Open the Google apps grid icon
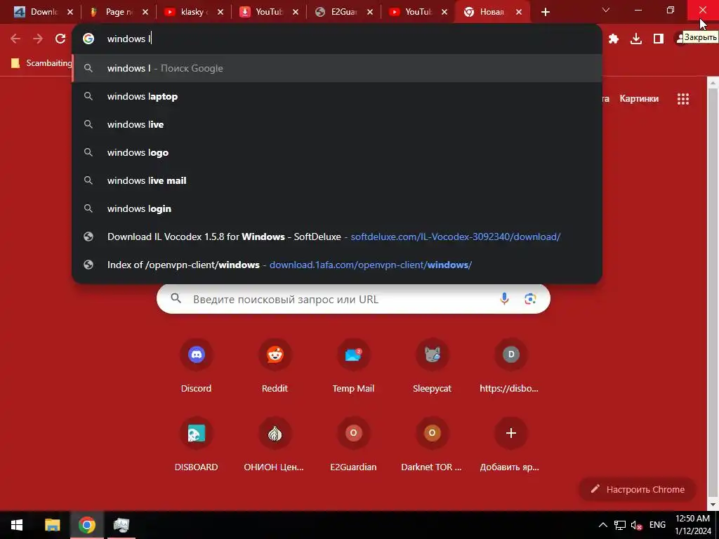Screen dimensions: 719x539 tap(682, 98)
